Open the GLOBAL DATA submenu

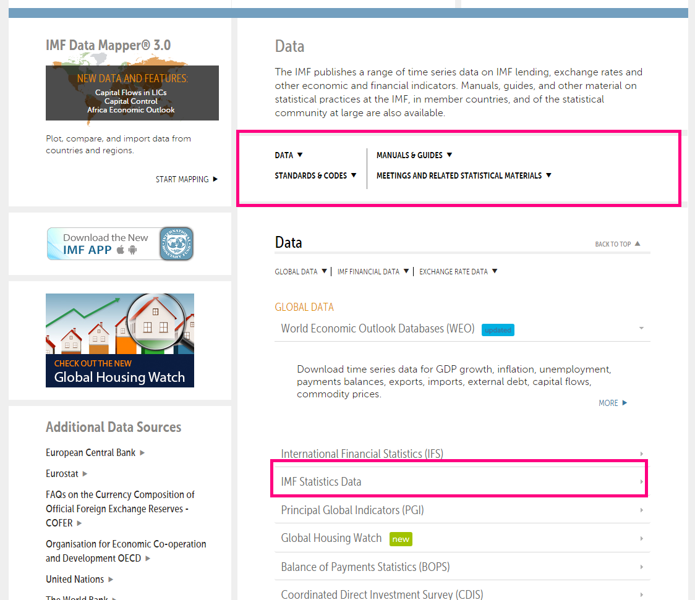[x=296, y=271]
